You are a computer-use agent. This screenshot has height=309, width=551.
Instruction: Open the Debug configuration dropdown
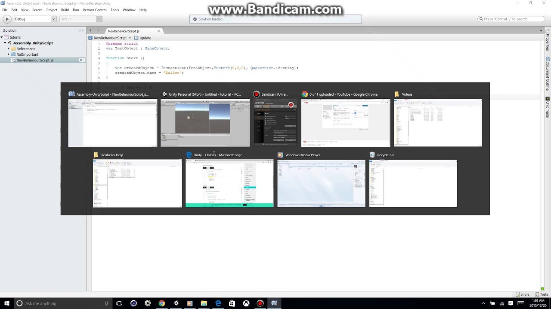click(x=35, y=19)
